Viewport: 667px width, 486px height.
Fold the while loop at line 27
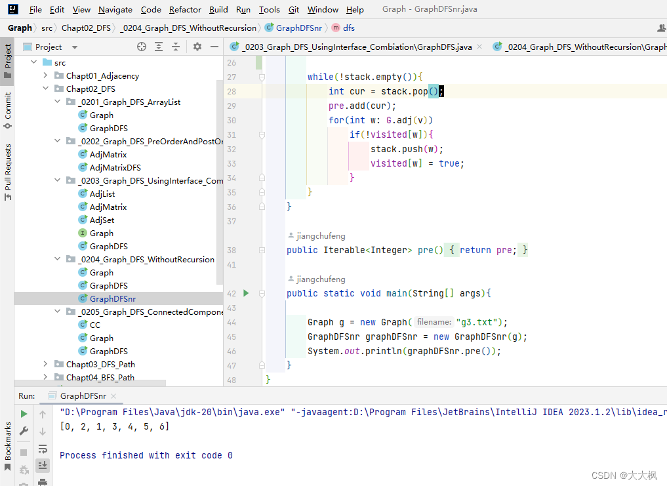click(262, 77)
